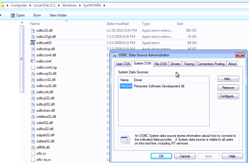Image resolution: width=249 pixels, height=163 pixels.
Task: Switch to the User DSN tab
Action: pos(123,64)
